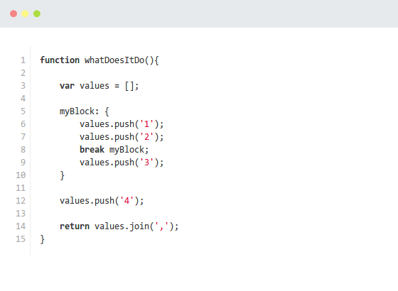Click the red close window dot
This screenshot has width=398, height=291.
tap(14, 13)
